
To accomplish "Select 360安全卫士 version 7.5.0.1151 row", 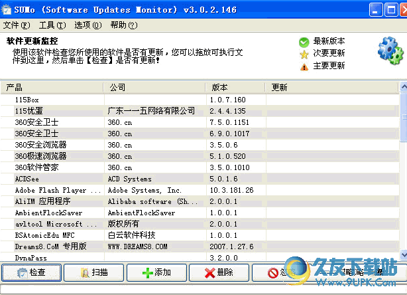I will [200, 122].
